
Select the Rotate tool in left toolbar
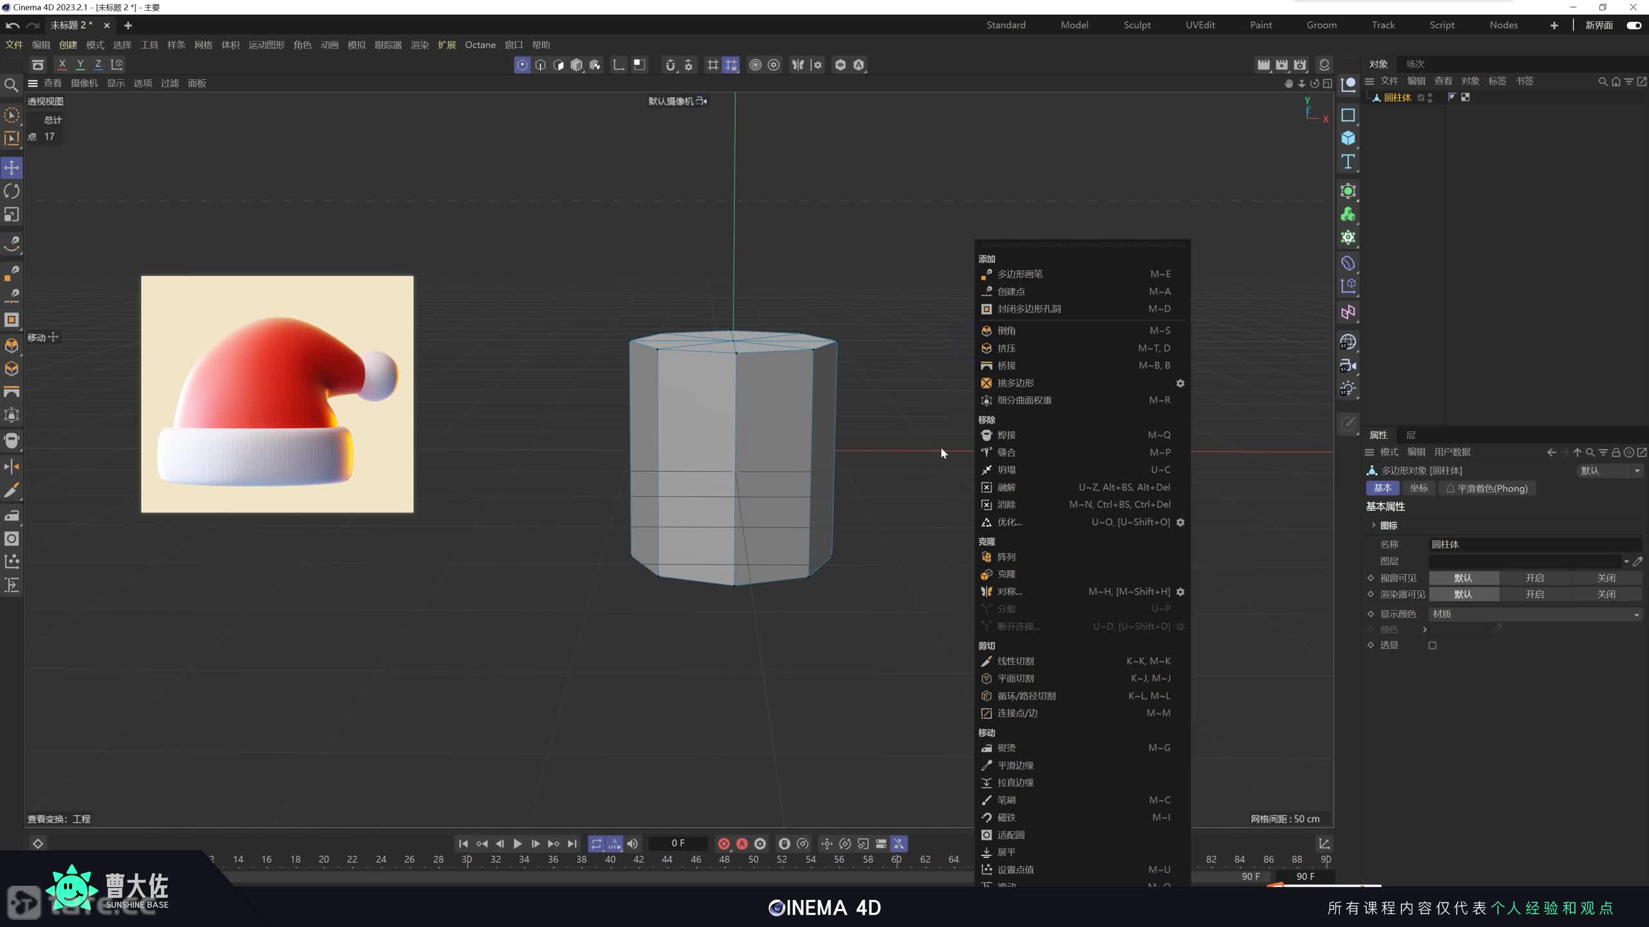coord(12,191)
